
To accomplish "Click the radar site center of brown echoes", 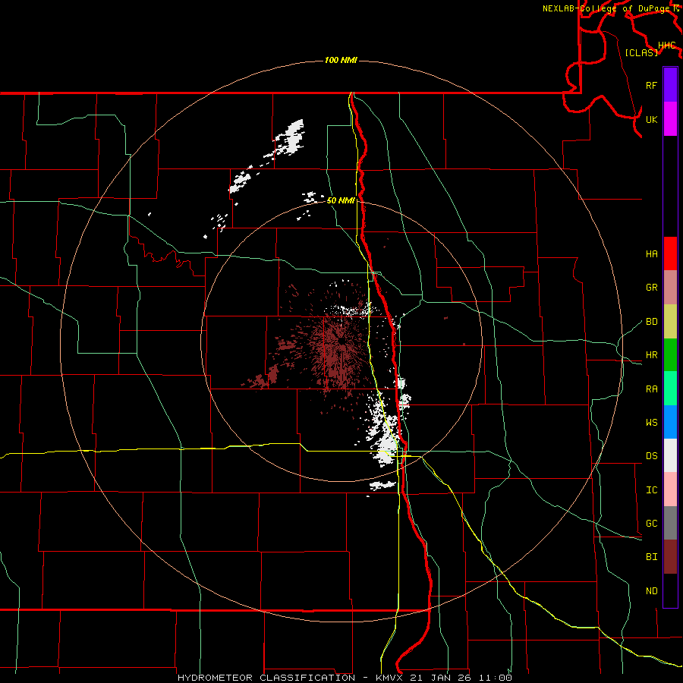I will point(341,342).
